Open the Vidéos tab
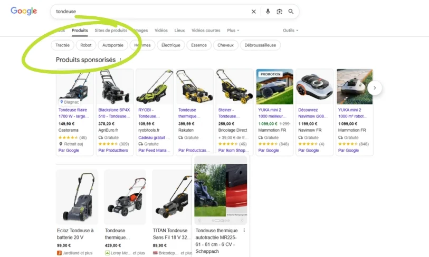This screenshot has width=429, height=257. (161, 31)
